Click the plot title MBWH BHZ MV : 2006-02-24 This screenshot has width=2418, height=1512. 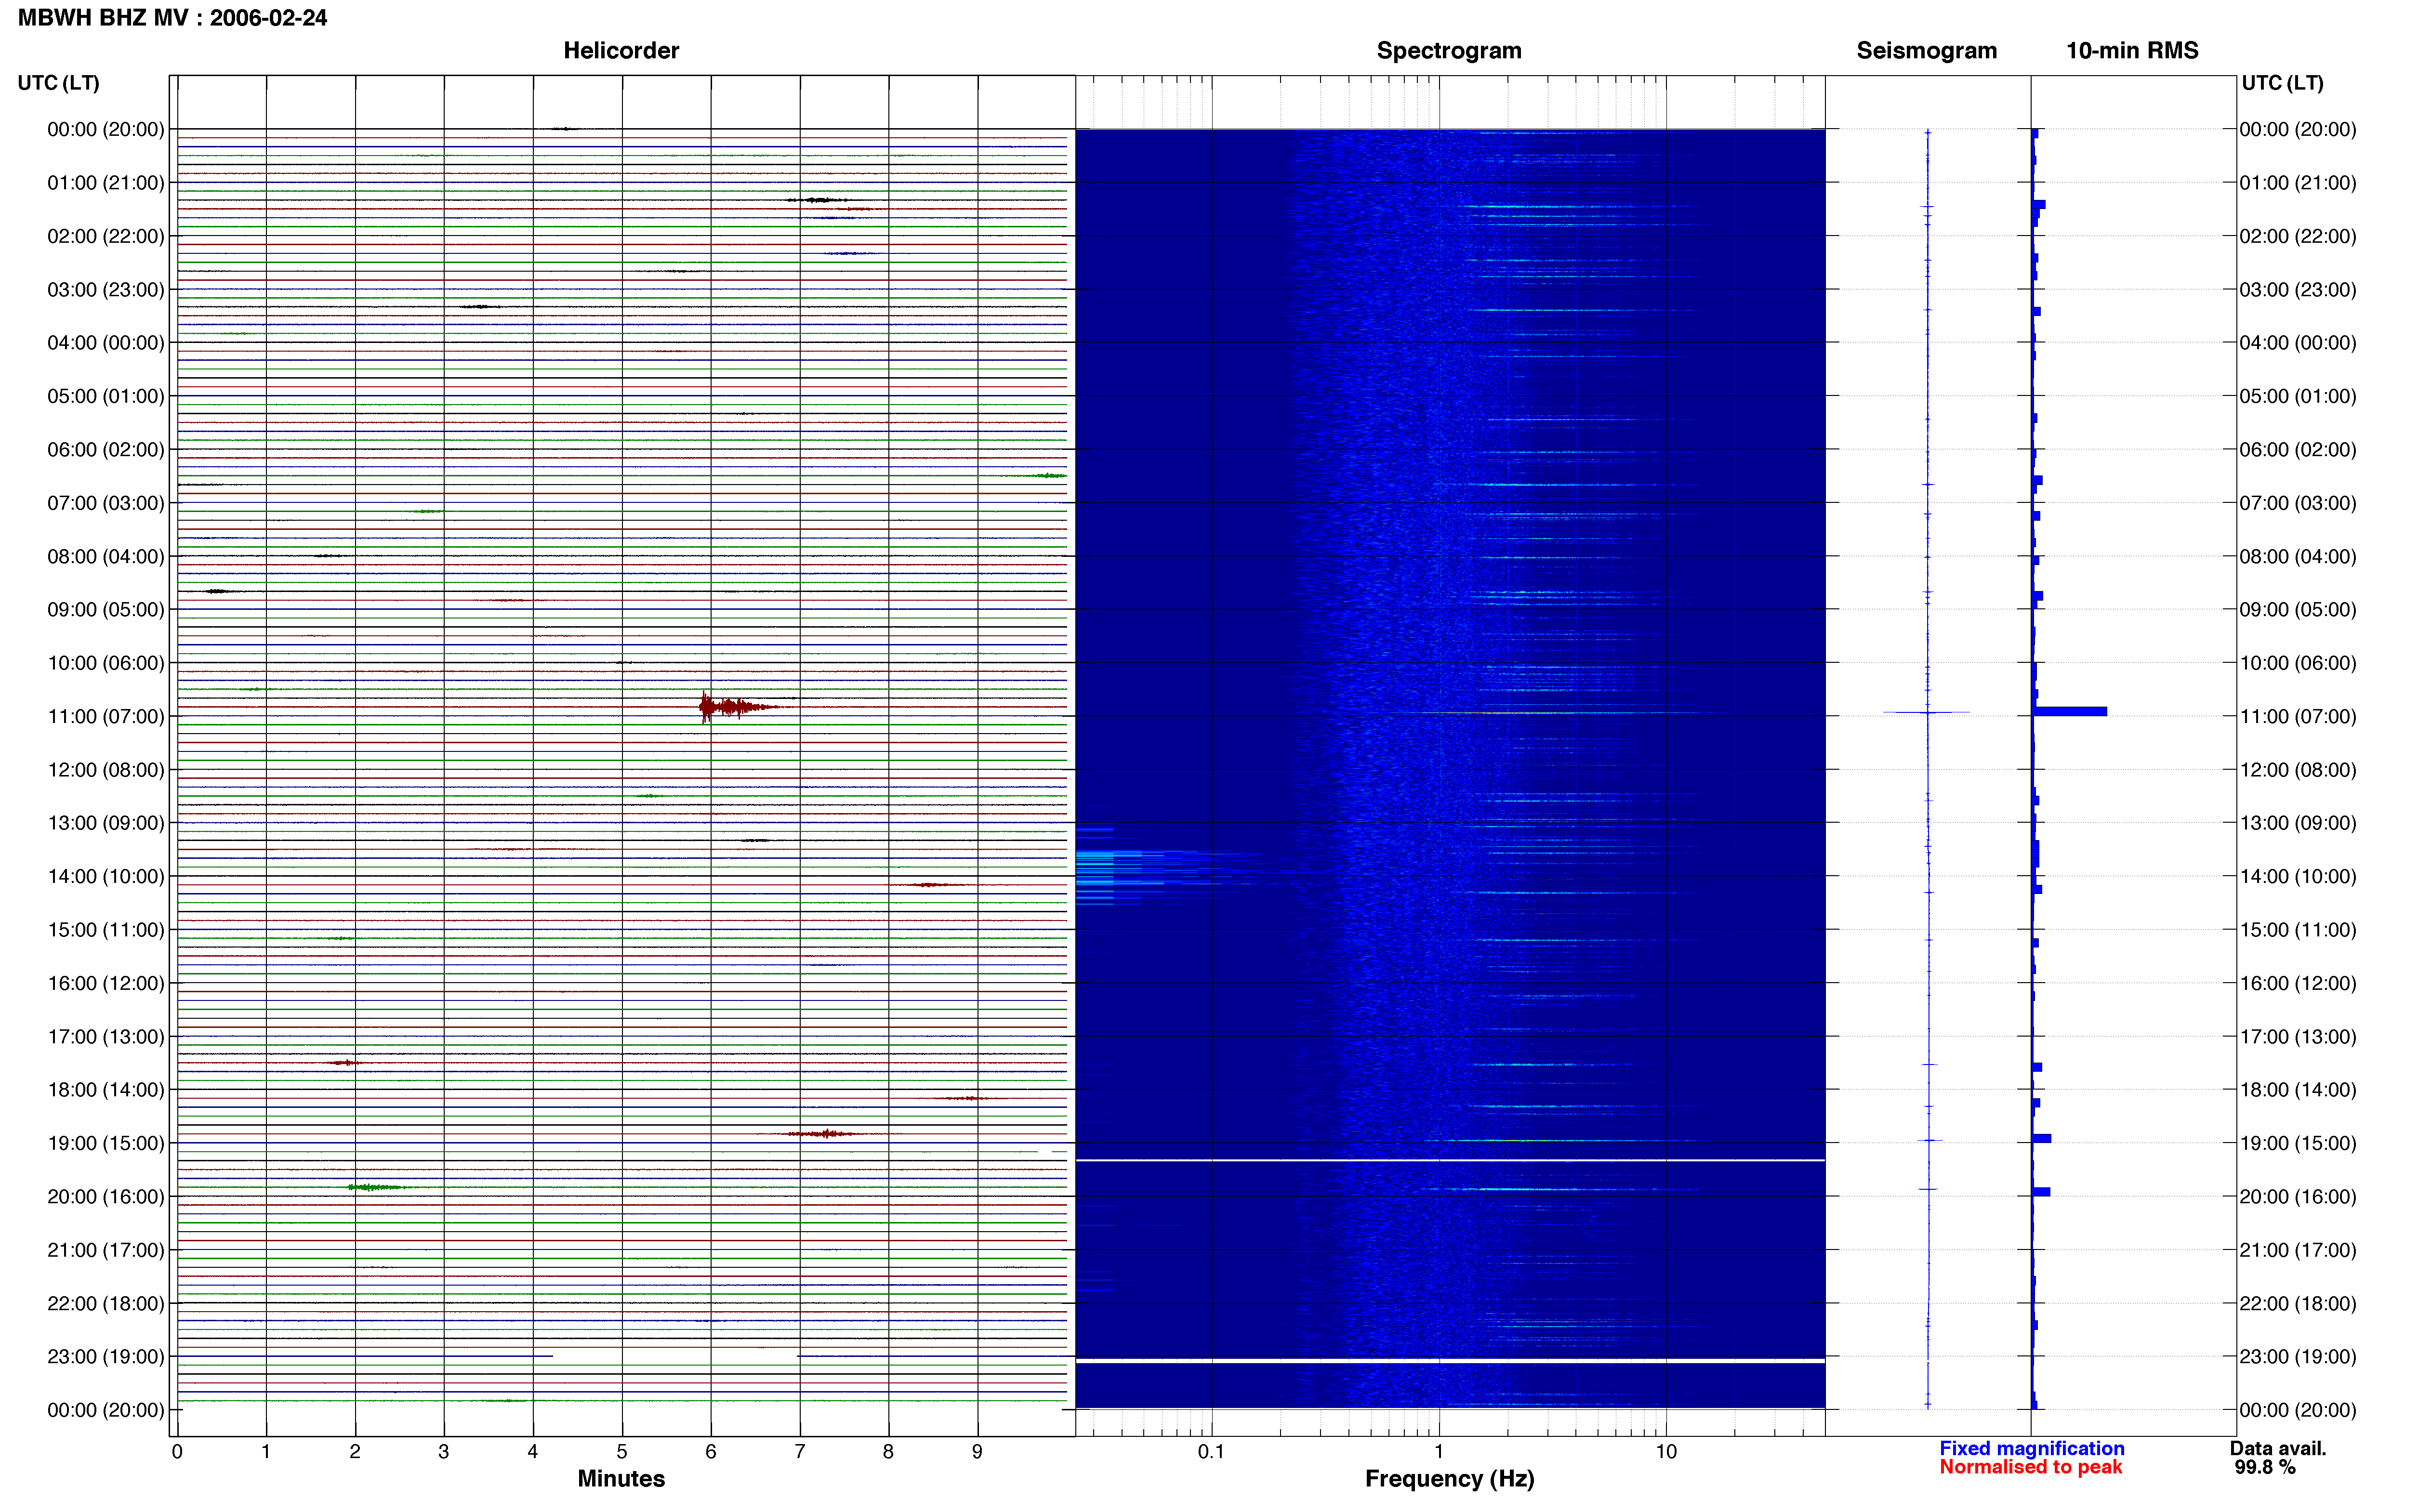(172, 18)
